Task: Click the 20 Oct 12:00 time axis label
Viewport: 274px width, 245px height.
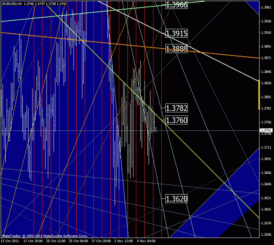Action: coord(56,241)
